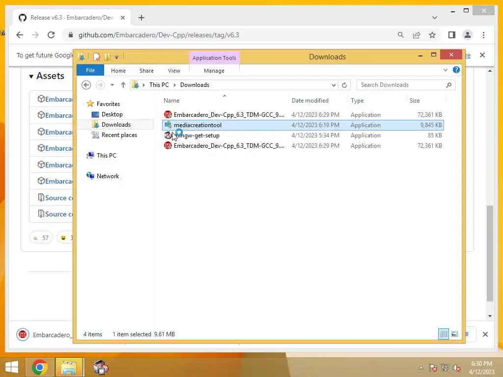This screenshot has height=377, width=503.
Task: Open Explorer help icon
Action: coord(456,70)
